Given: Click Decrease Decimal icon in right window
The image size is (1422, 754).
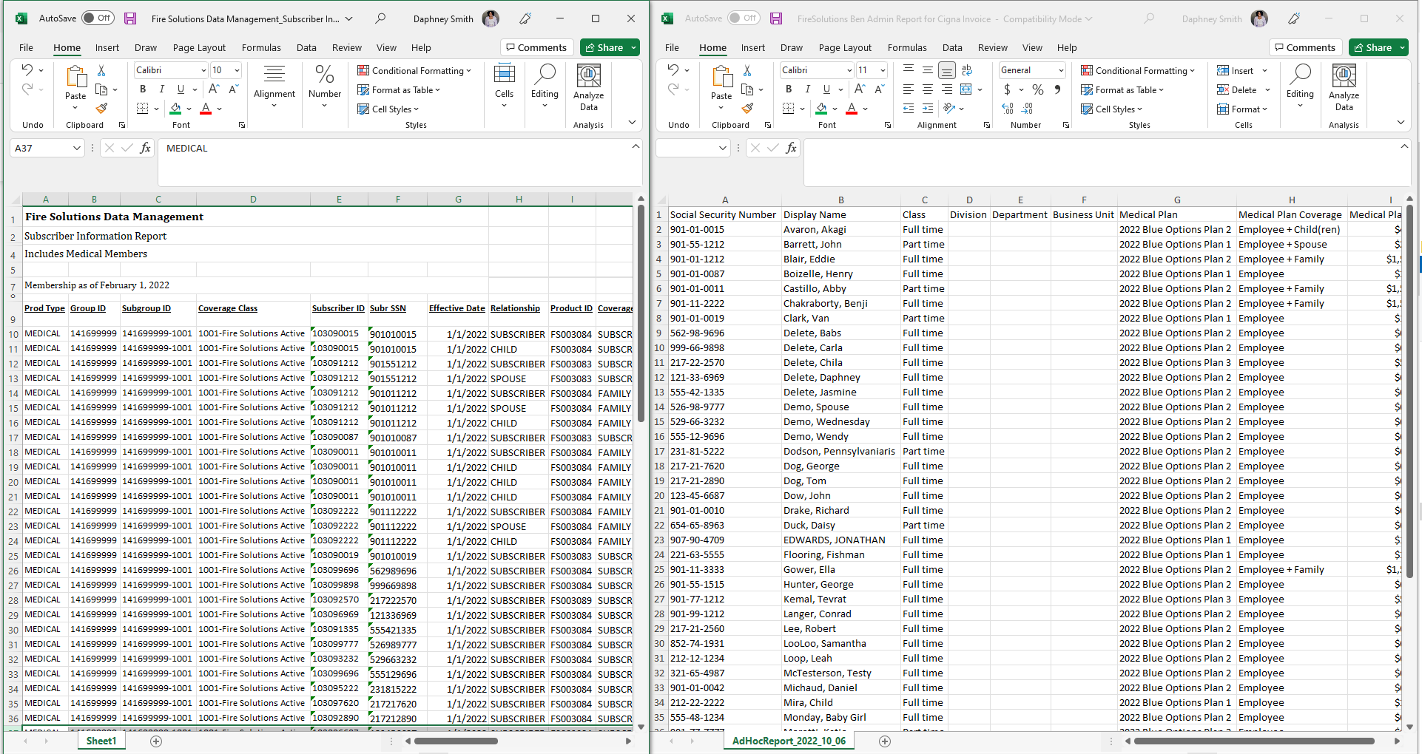Looking at the screenshot, I should [1028, 109].
